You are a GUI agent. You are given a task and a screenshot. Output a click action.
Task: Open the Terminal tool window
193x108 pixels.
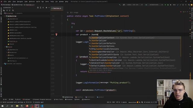click(x=69, y=99)
